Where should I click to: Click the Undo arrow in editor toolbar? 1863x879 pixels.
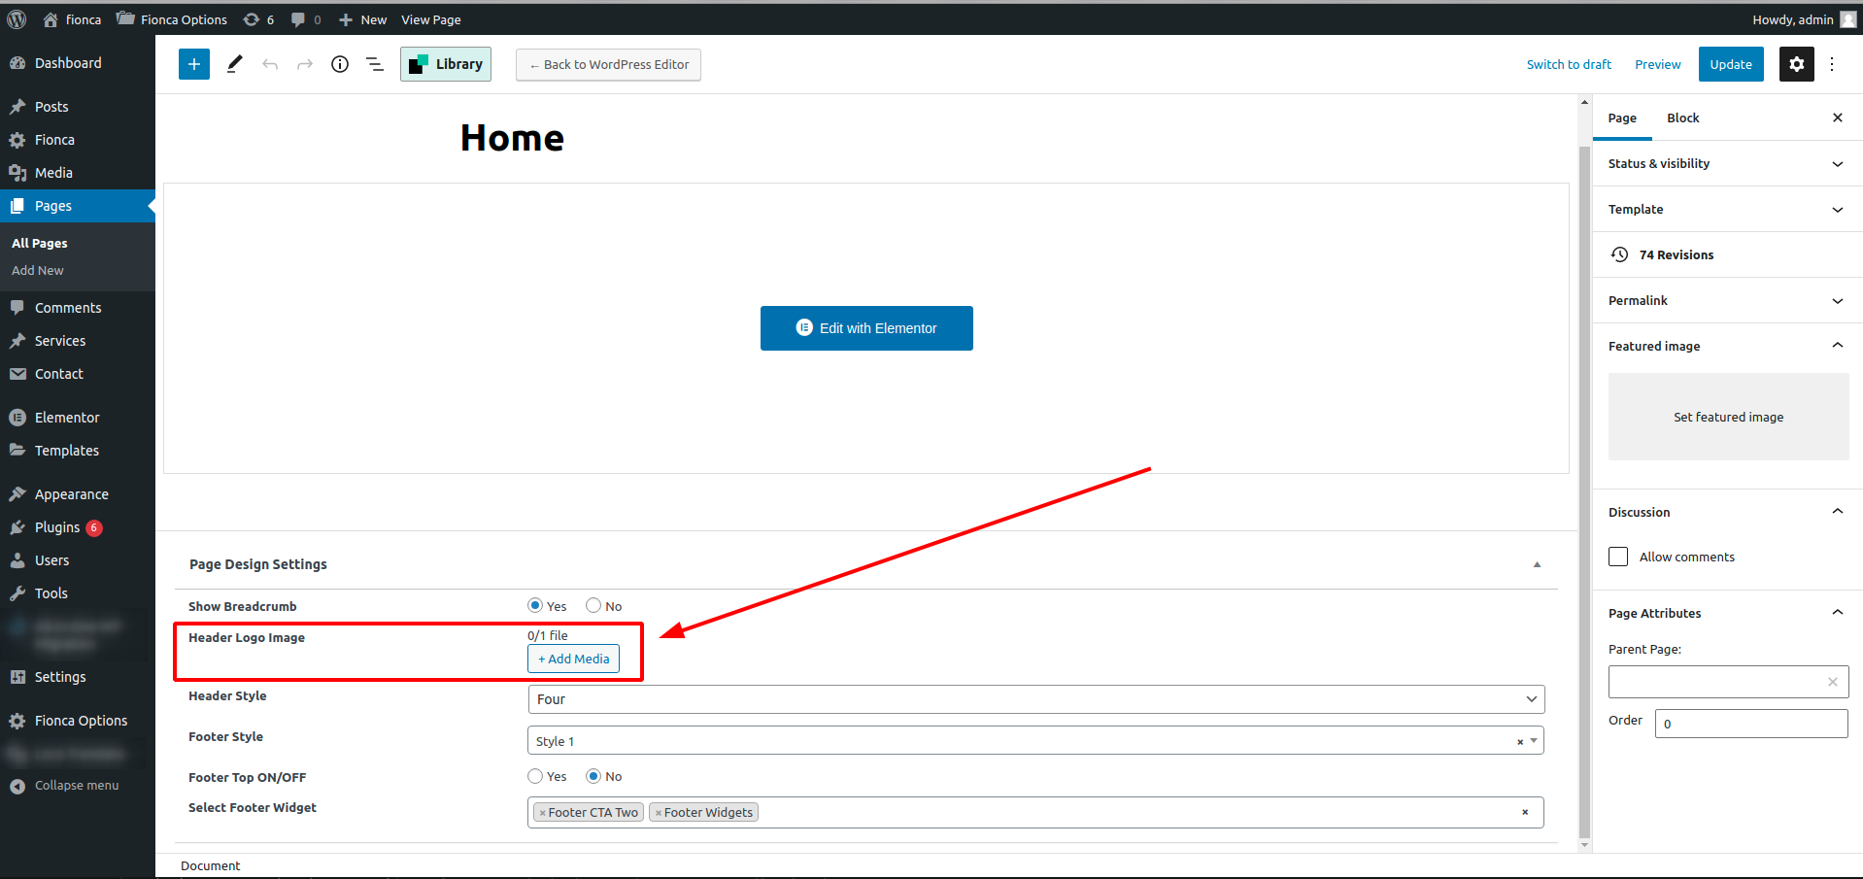coord(270,64)
